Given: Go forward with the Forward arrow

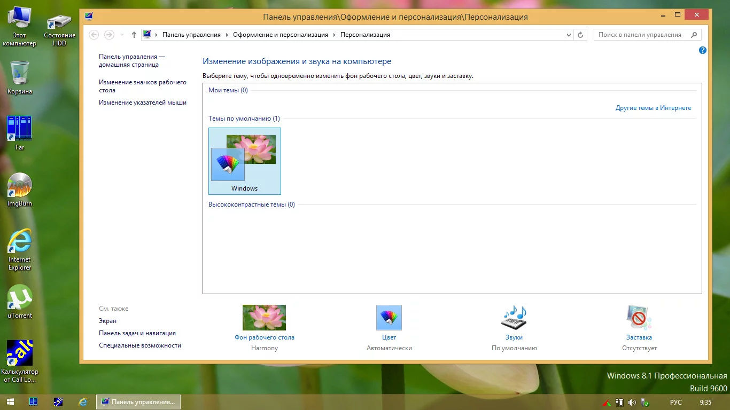Looking at the screenshot, I should [x=109, y=35].
